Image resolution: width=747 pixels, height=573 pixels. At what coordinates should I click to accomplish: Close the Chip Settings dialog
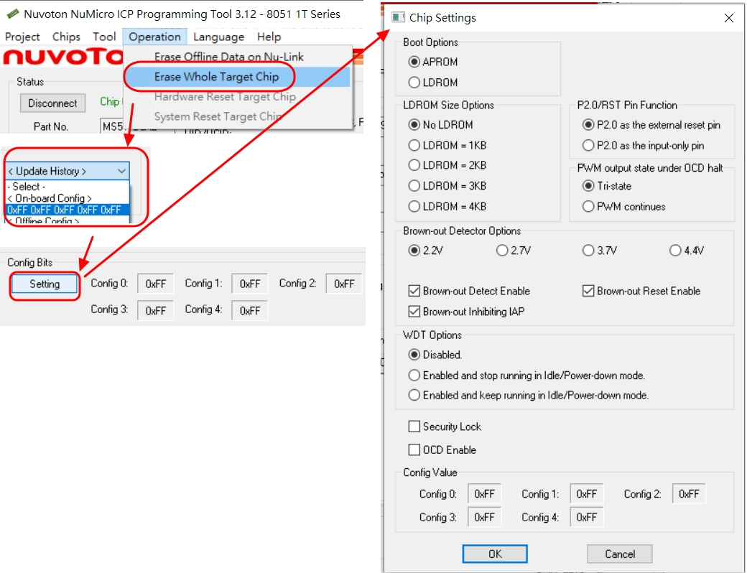pyautogui.click(x=728, y=18)
